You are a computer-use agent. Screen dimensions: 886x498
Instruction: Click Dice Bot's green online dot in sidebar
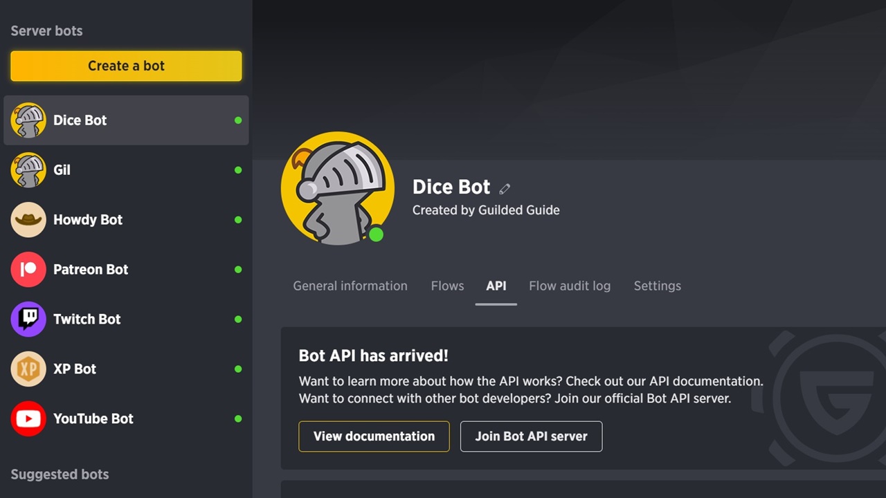238,120
